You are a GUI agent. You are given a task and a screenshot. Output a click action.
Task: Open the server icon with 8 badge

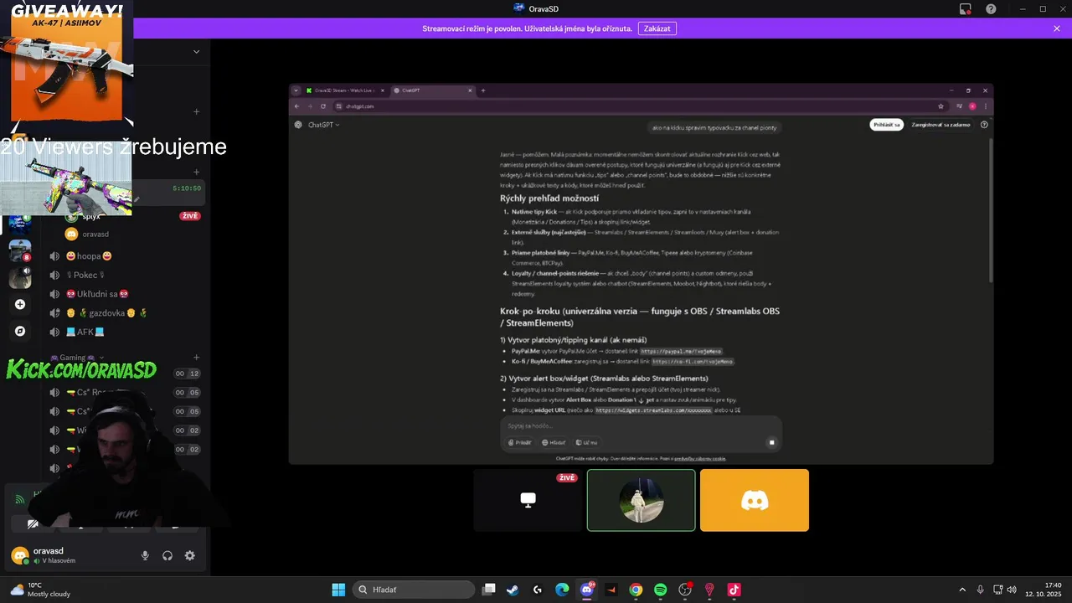click(20, 250)
